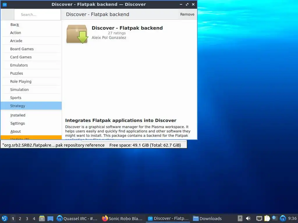Open the file manager launcher in the taskbar
Image resolution: width=298 pixels, height=223 pixels.
click(x=42, y=218)
